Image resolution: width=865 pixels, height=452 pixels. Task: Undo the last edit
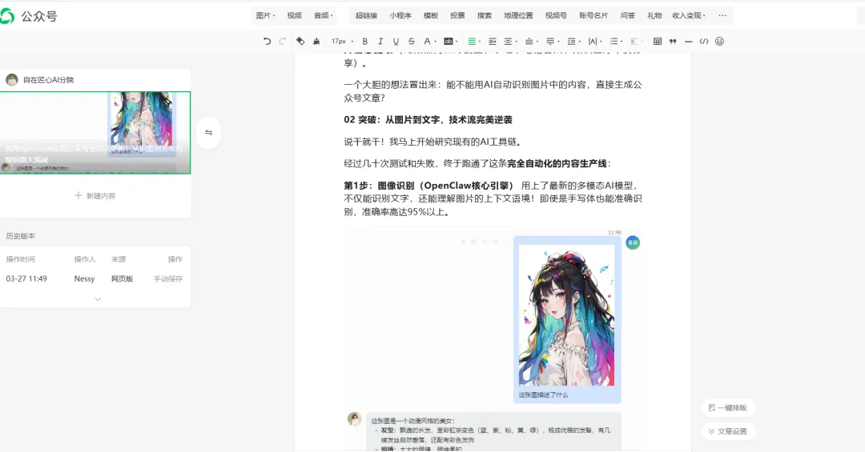[x=267, y=42]
